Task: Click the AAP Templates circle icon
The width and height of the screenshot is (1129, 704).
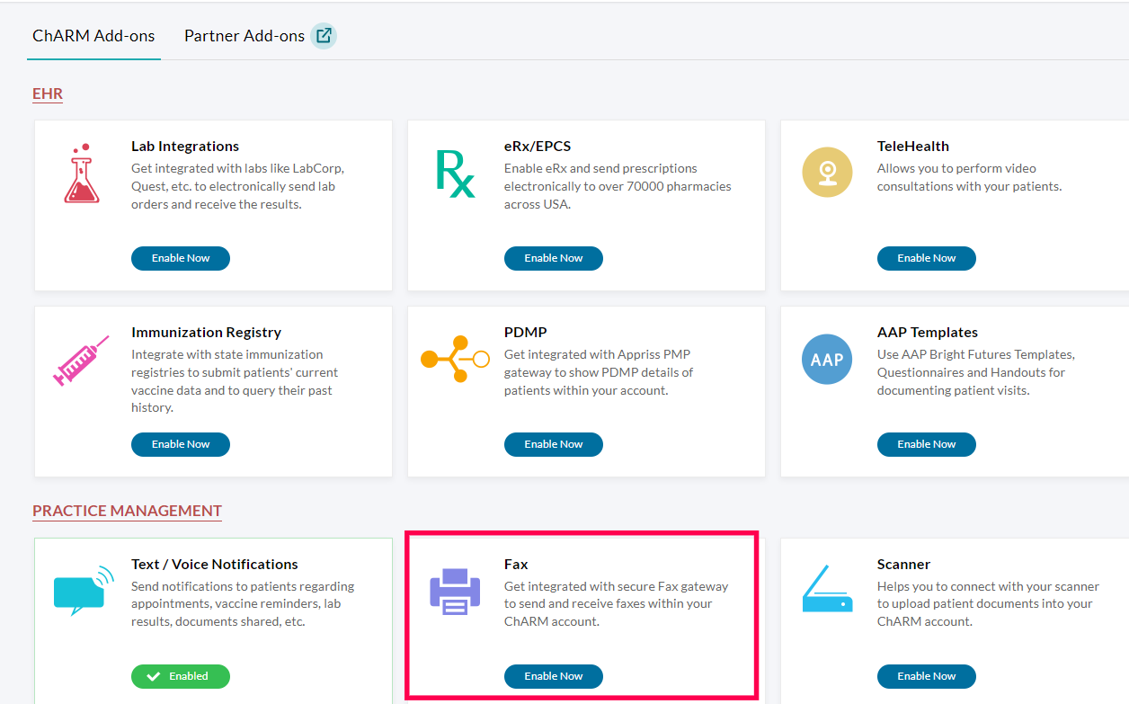Action: click(827, 360)
